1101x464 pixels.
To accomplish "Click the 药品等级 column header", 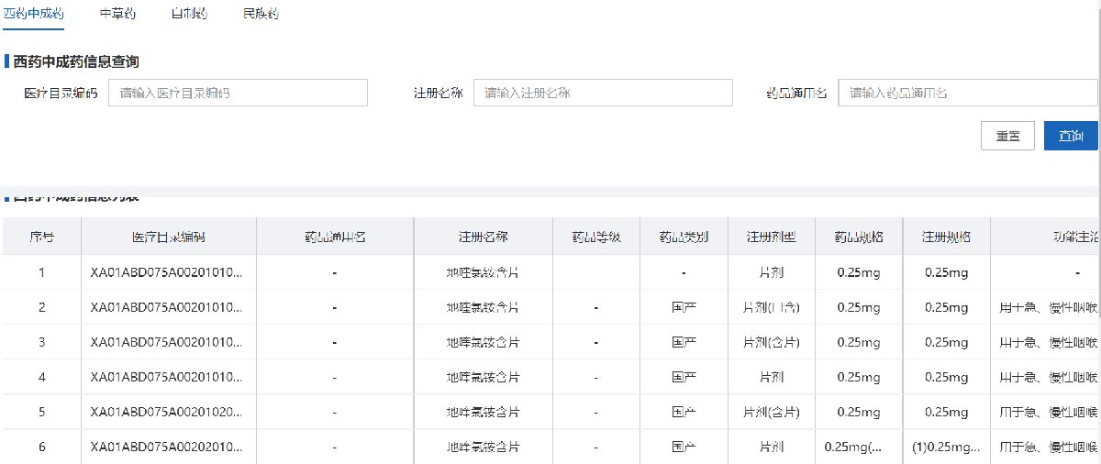I will click(596, 237).
